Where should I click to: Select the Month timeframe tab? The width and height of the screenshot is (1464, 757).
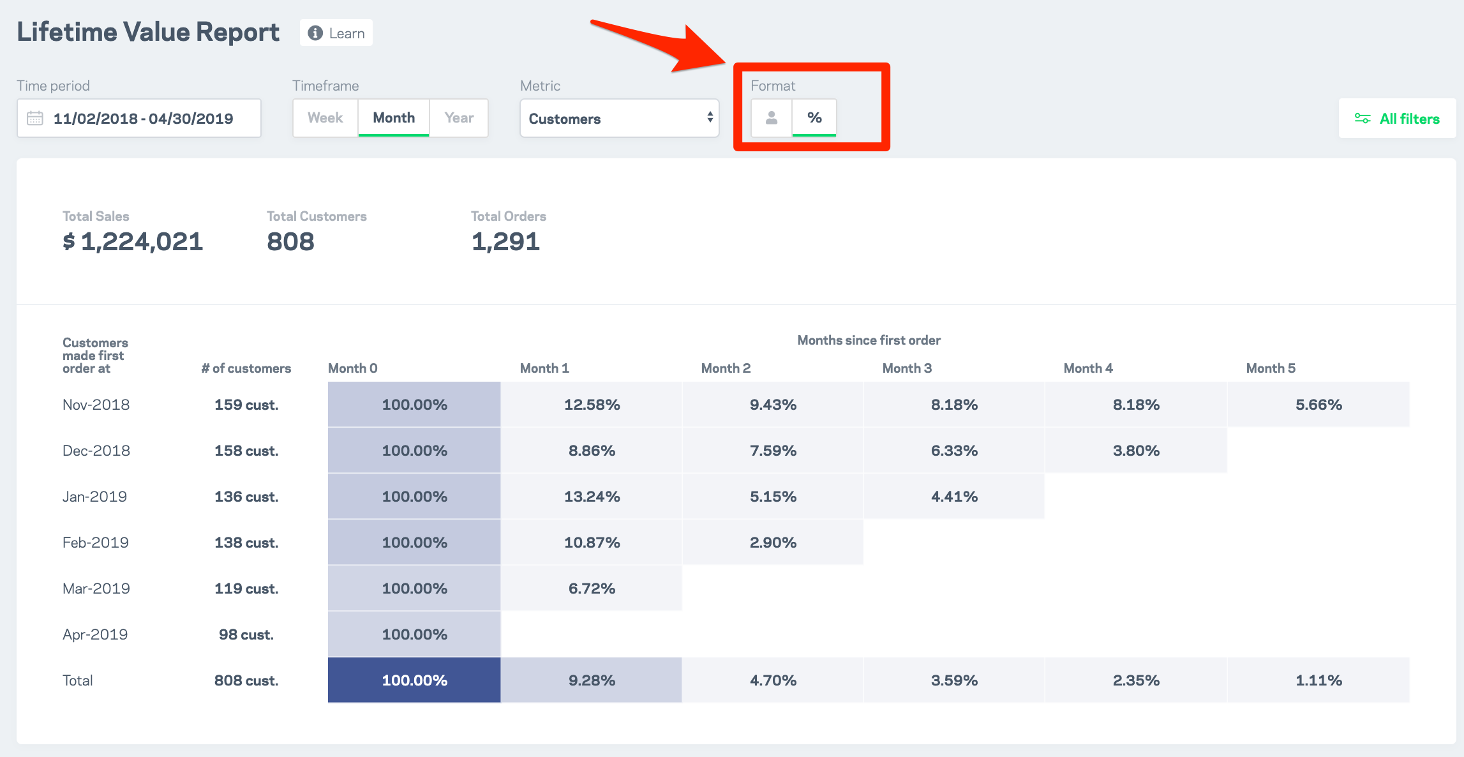pyautogui.click(x=394, y=118)
